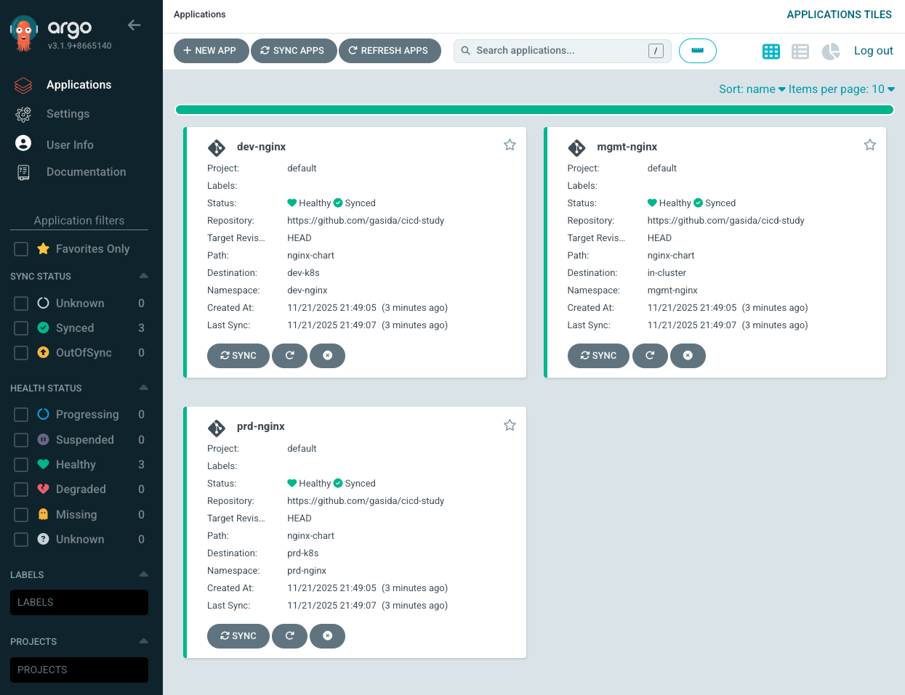Refresh the prd-nginx application
This screenshot has height=695, width=905.
[289, 636]
